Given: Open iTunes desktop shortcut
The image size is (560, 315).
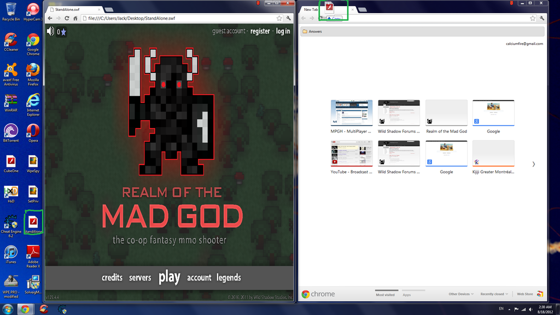Looking at the screenshot, I should click(x=11, y=254).
